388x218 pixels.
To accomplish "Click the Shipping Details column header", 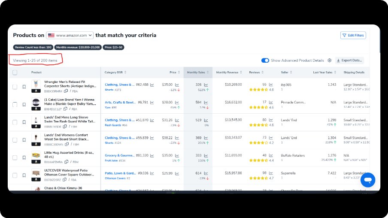I will pyautogui.click(x=354, y=72).
